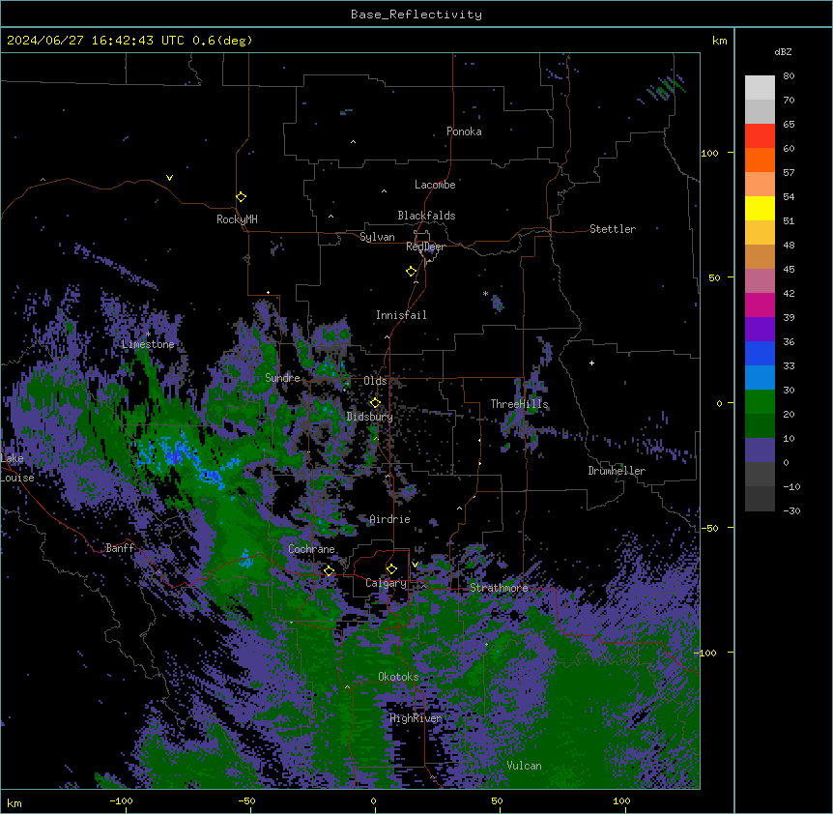Click the Cochrane town label
This screenshot has height=814, width=833.
click(311, 549)
